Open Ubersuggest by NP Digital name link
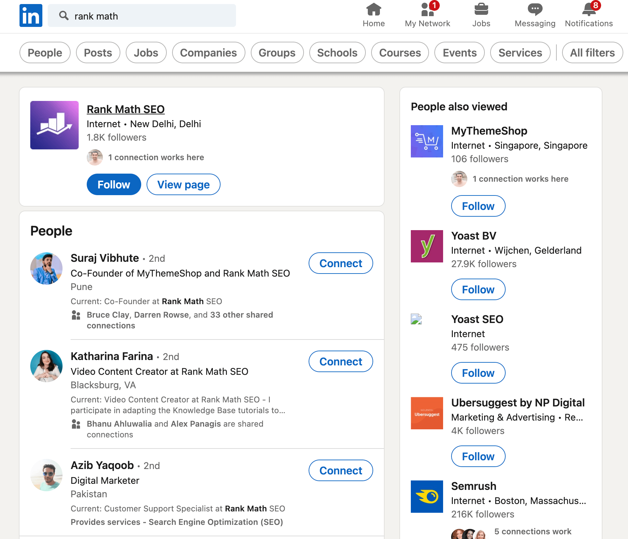This screenshot has height=539, width=628. [518, 403]
